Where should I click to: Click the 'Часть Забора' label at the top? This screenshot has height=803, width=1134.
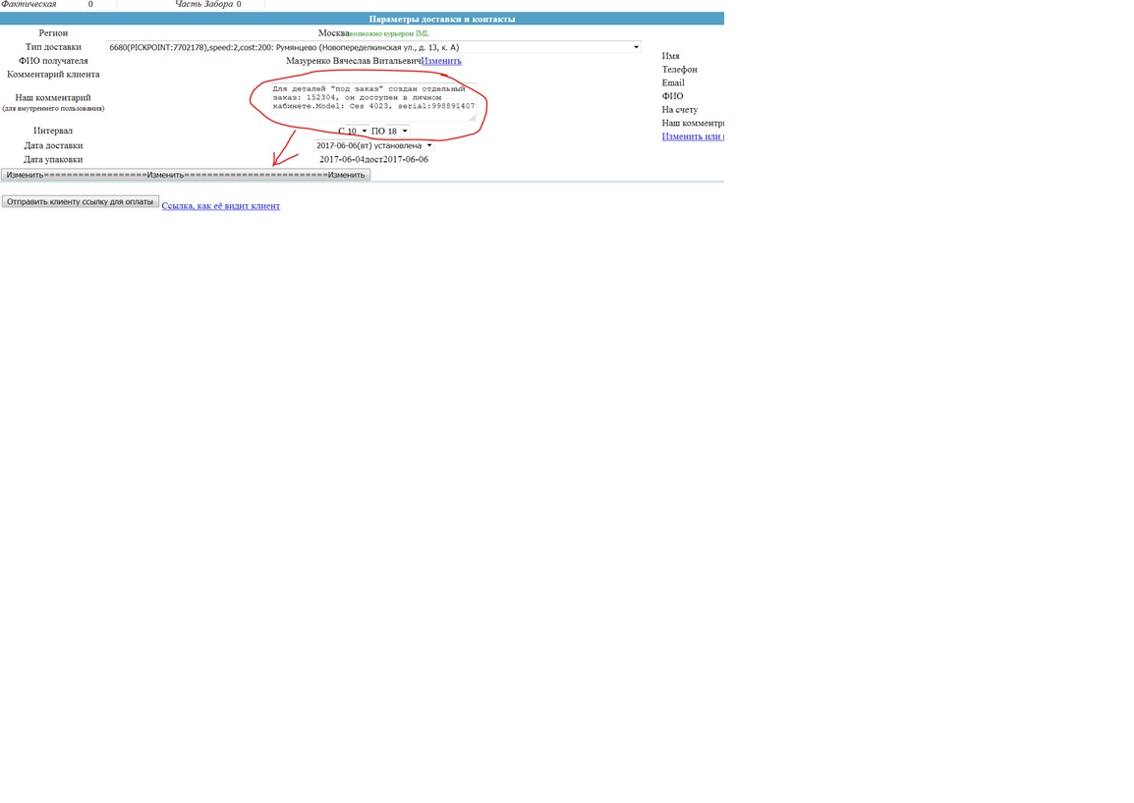point(204,4)
